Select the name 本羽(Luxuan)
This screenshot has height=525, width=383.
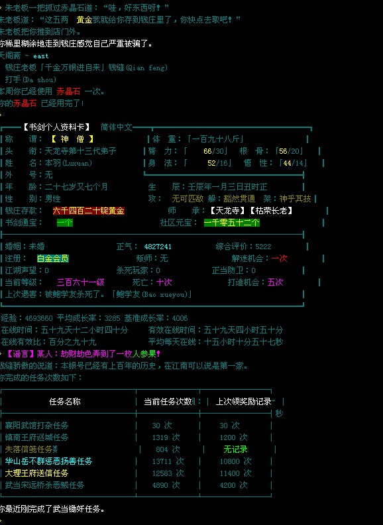(68, 163)
